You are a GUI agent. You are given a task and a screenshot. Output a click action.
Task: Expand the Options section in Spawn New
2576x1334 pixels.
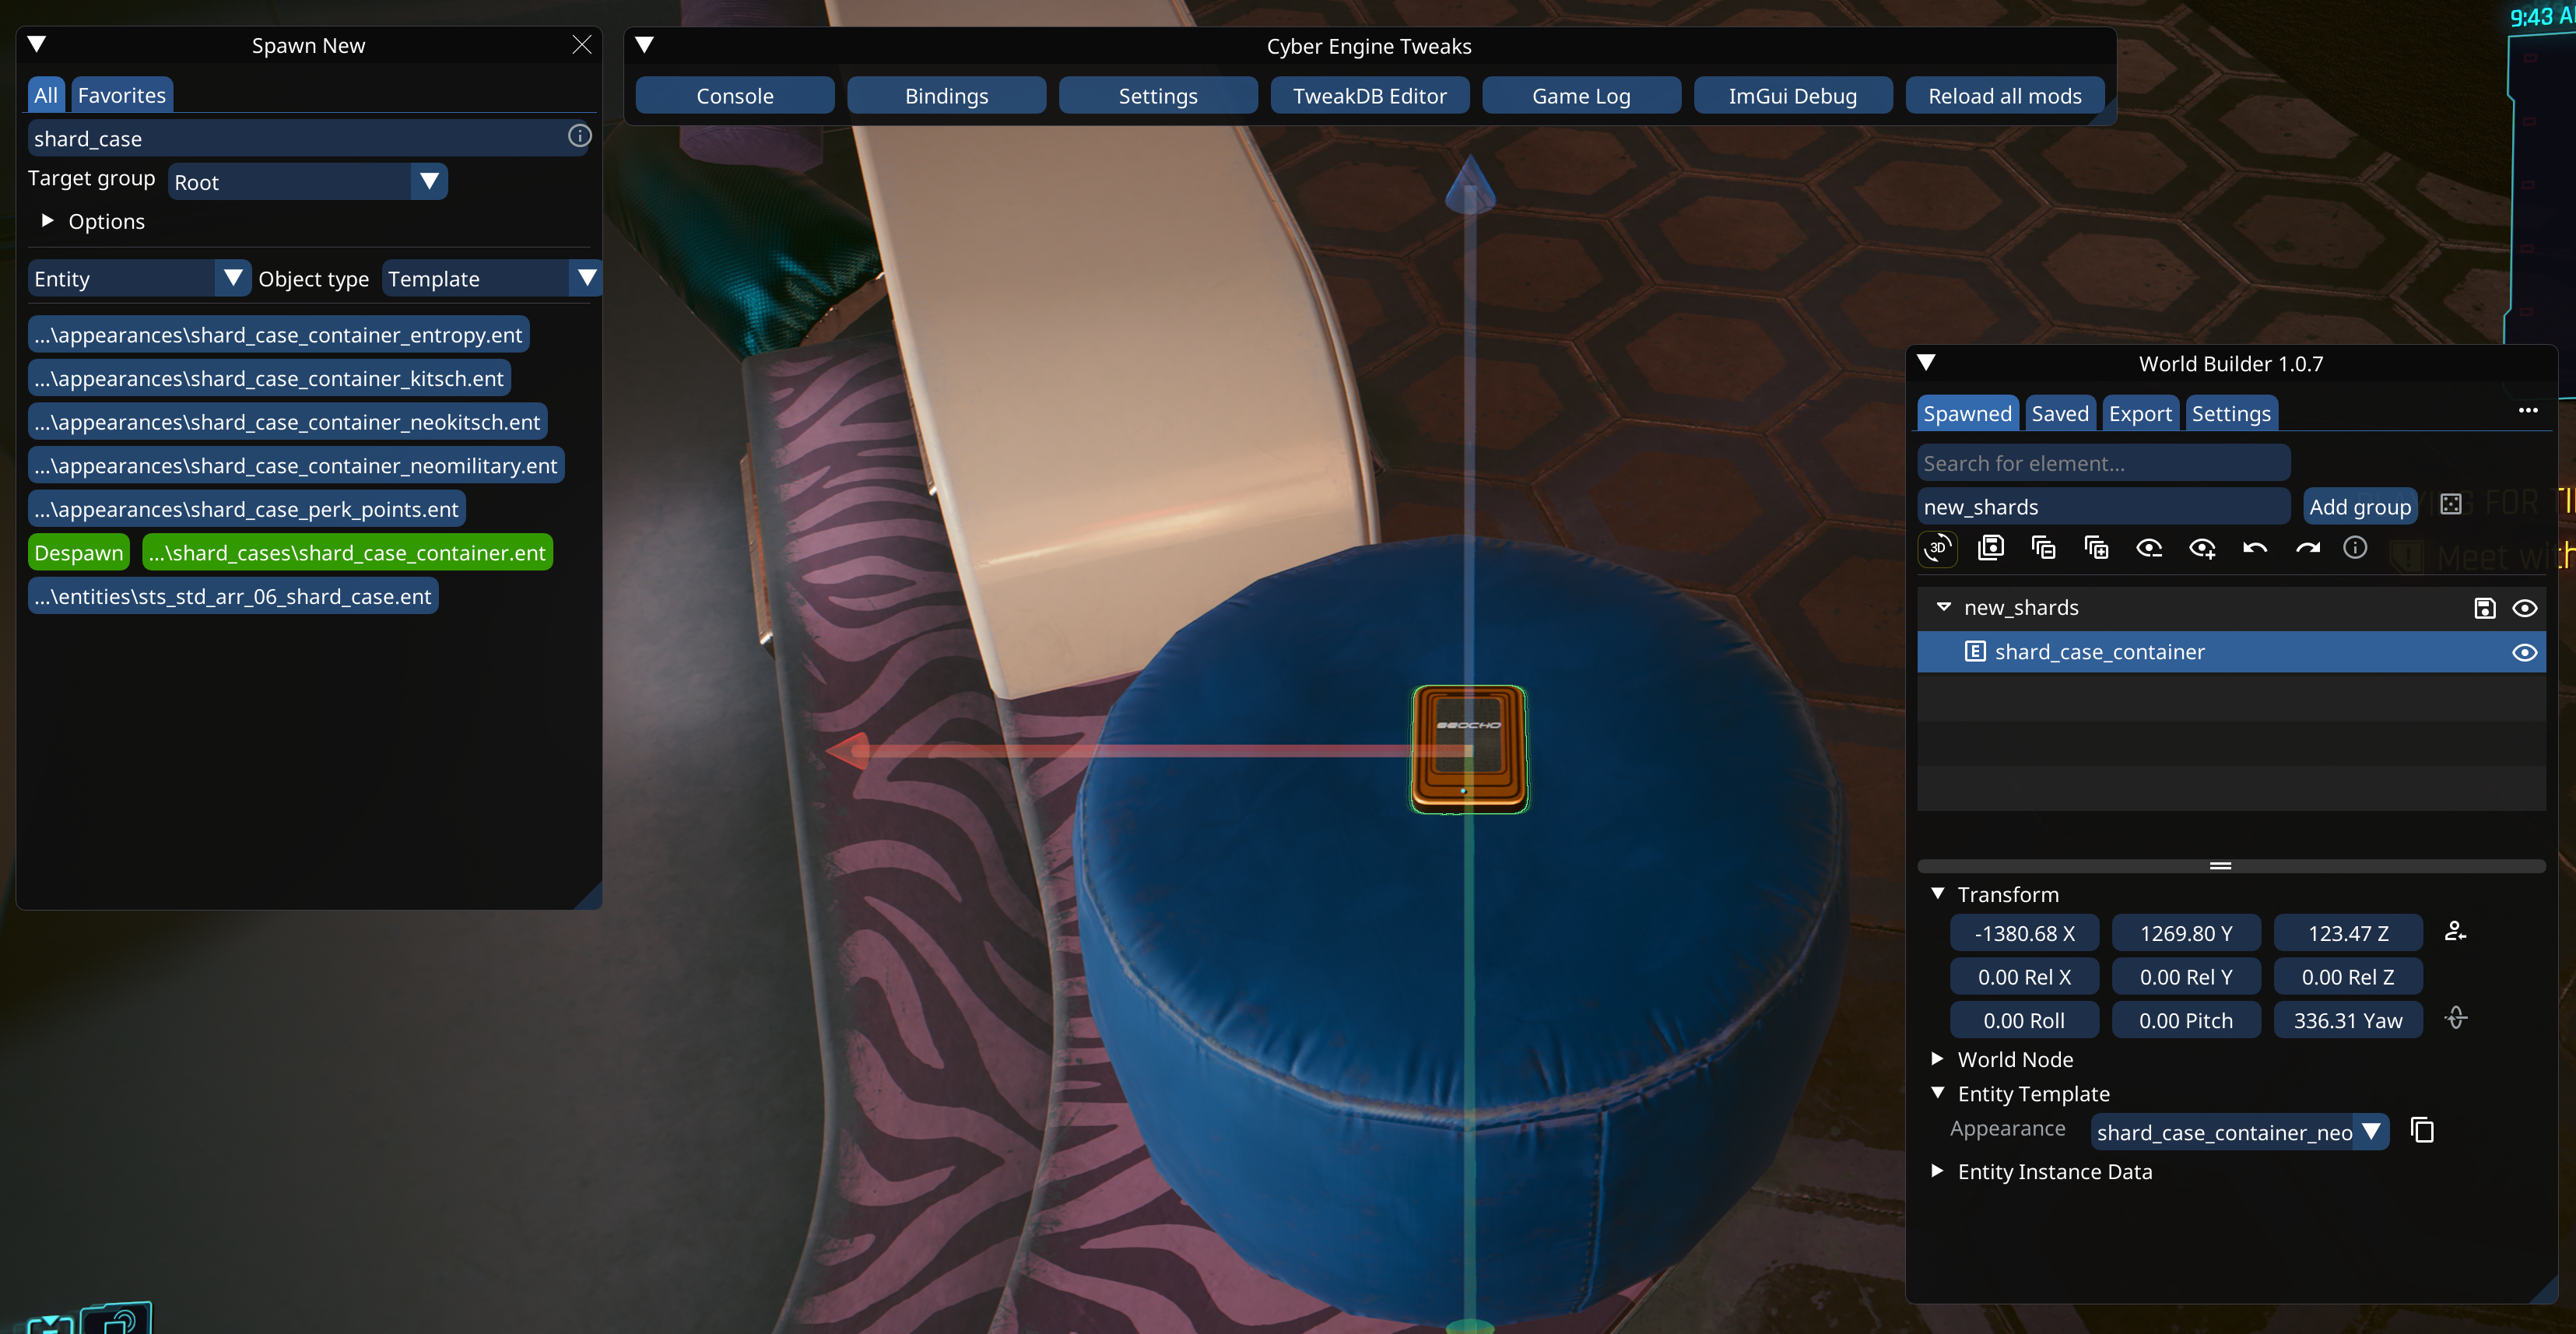47,221
